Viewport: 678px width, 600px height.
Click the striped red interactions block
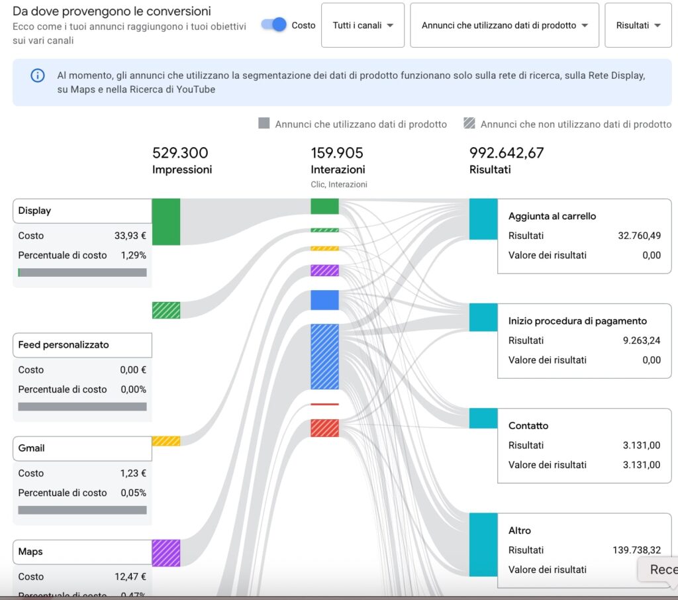[324, 428]
